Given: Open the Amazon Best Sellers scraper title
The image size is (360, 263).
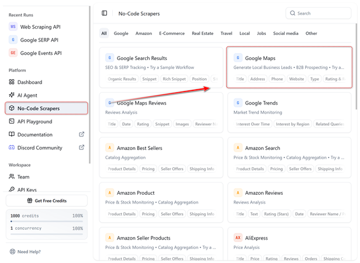Looking at the screenshot, I should (139, 148).
